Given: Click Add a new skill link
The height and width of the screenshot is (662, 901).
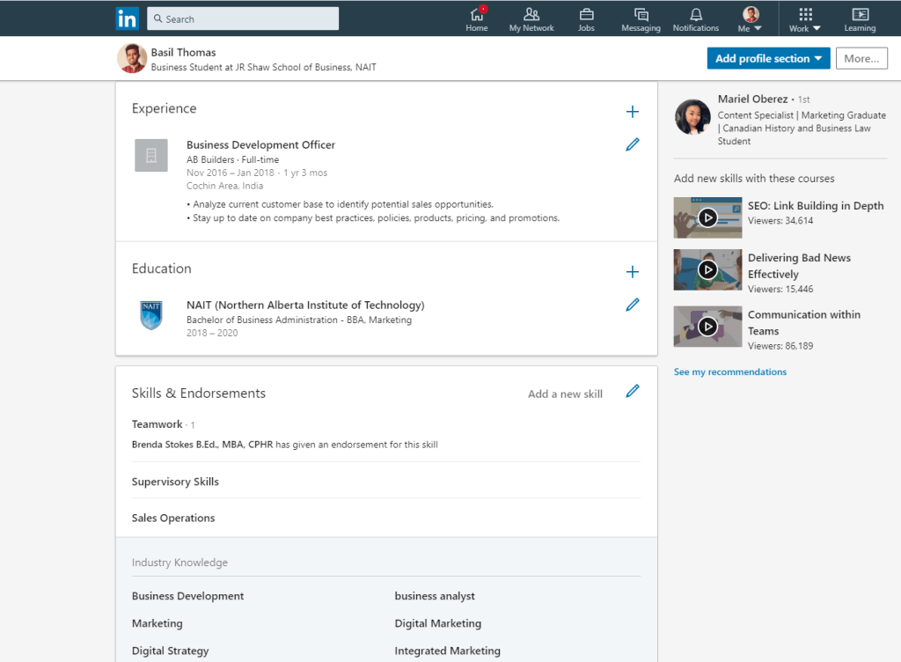Looking at the screenshot, I should pos(565,394).
